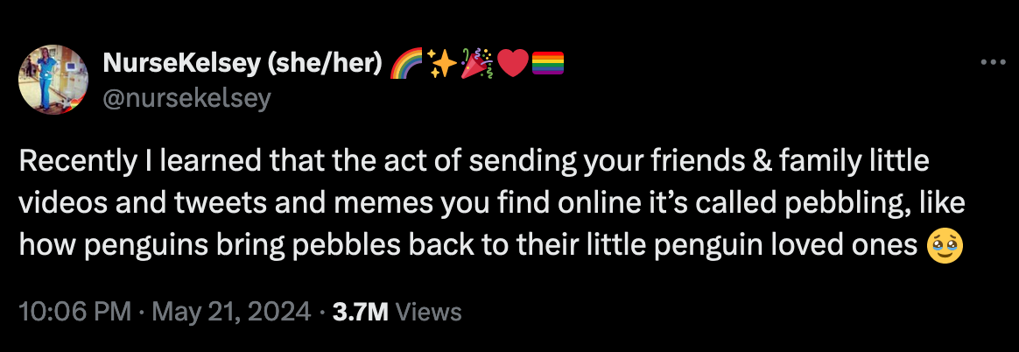Click NurseKelsey's round profile picture
Screen dimensions: 1019x352
pyautogui.click(x=54, y=79)
